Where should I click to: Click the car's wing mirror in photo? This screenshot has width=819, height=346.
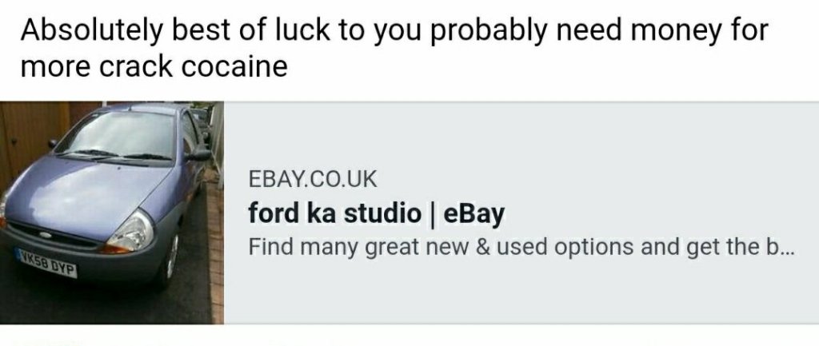click(x=198, y=154)
